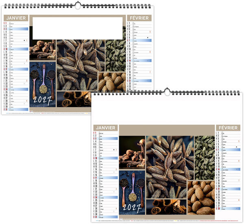Viewport: 244px width, 224px height.
Task: Click the JANVIER header on the top-left calendar
Action: (16, 18)
